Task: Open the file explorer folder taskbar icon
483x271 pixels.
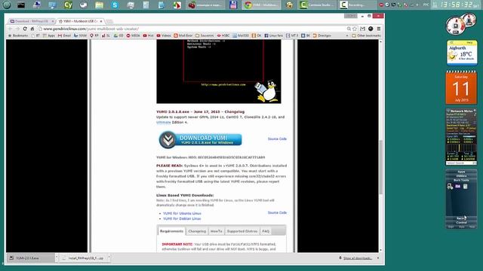Action: [99, 5]
